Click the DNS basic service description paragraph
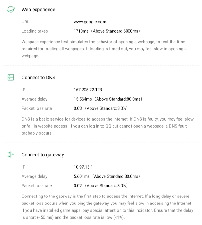Viewport: 202px width, 225px height. [x=107, y=126]
